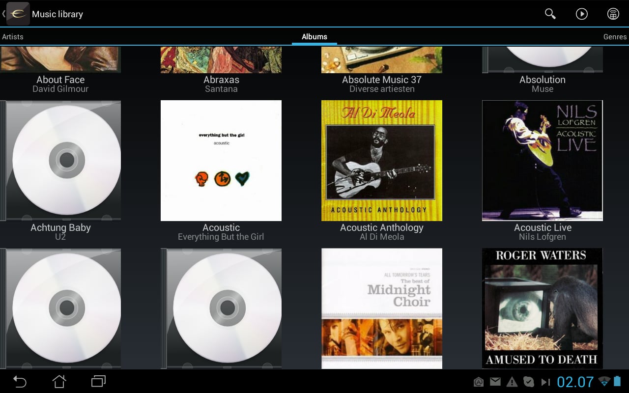Open the About Face album cover
The width and height of the screenshot is (629, 393).
[x=60, y=59]
